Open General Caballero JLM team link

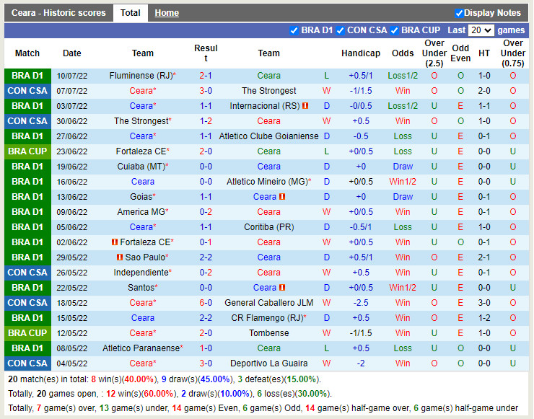click(268, 303)
